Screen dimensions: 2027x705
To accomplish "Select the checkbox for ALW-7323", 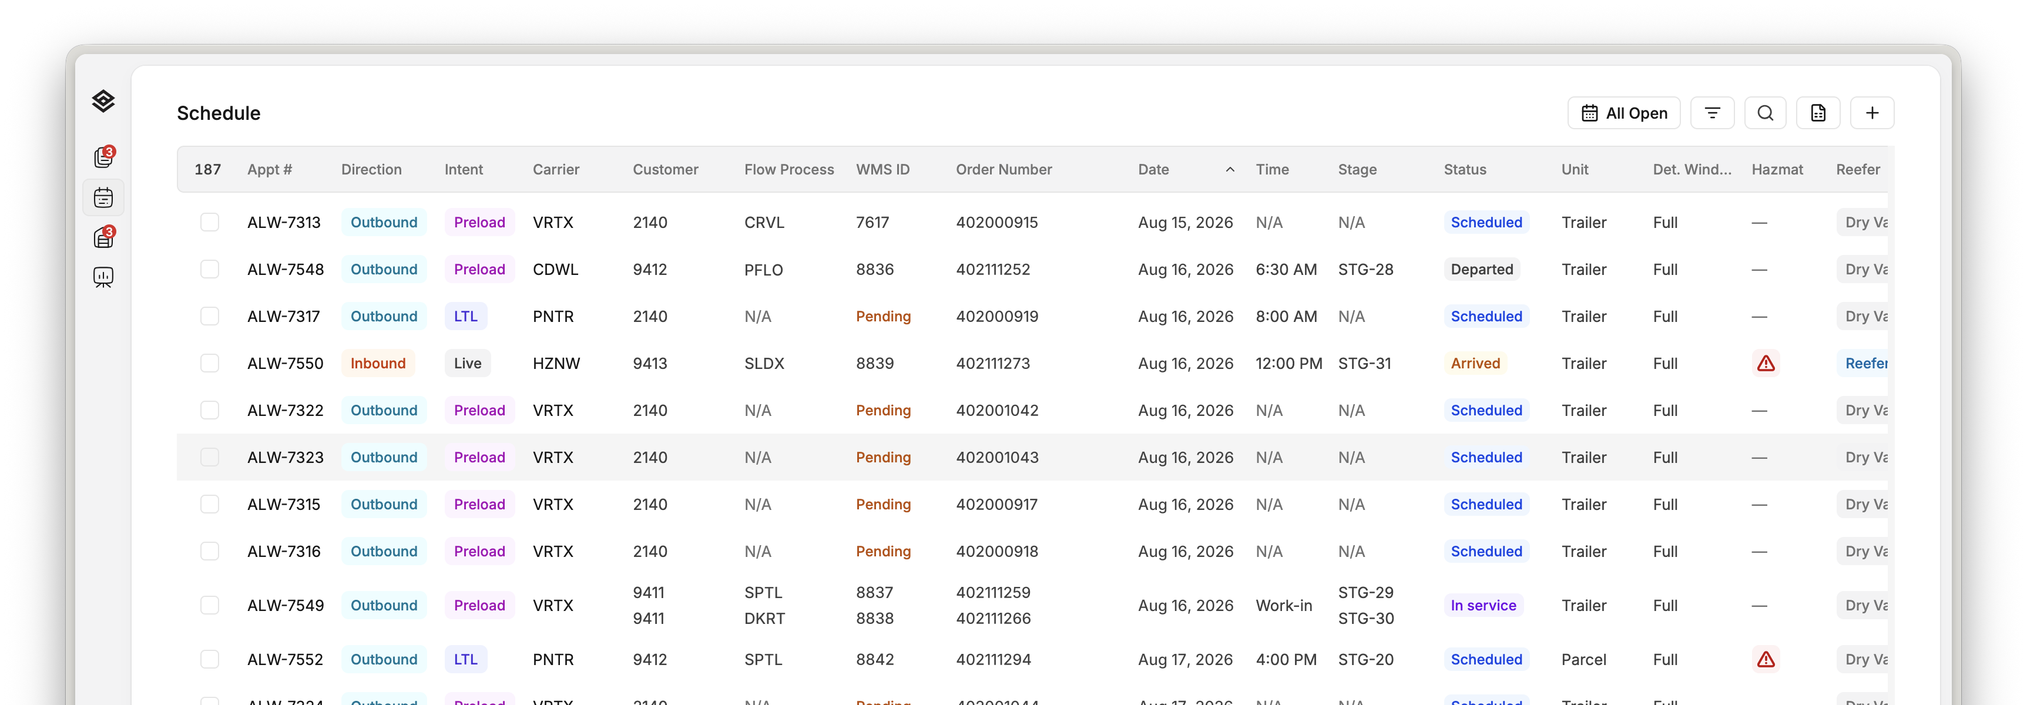I will 209,457.
